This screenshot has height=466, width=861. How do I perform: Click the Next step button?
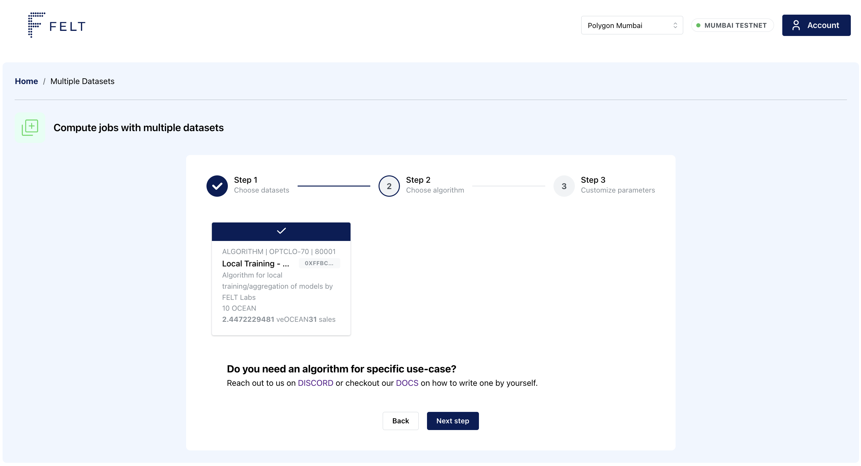pyautogui.click(x=452, y=420)
